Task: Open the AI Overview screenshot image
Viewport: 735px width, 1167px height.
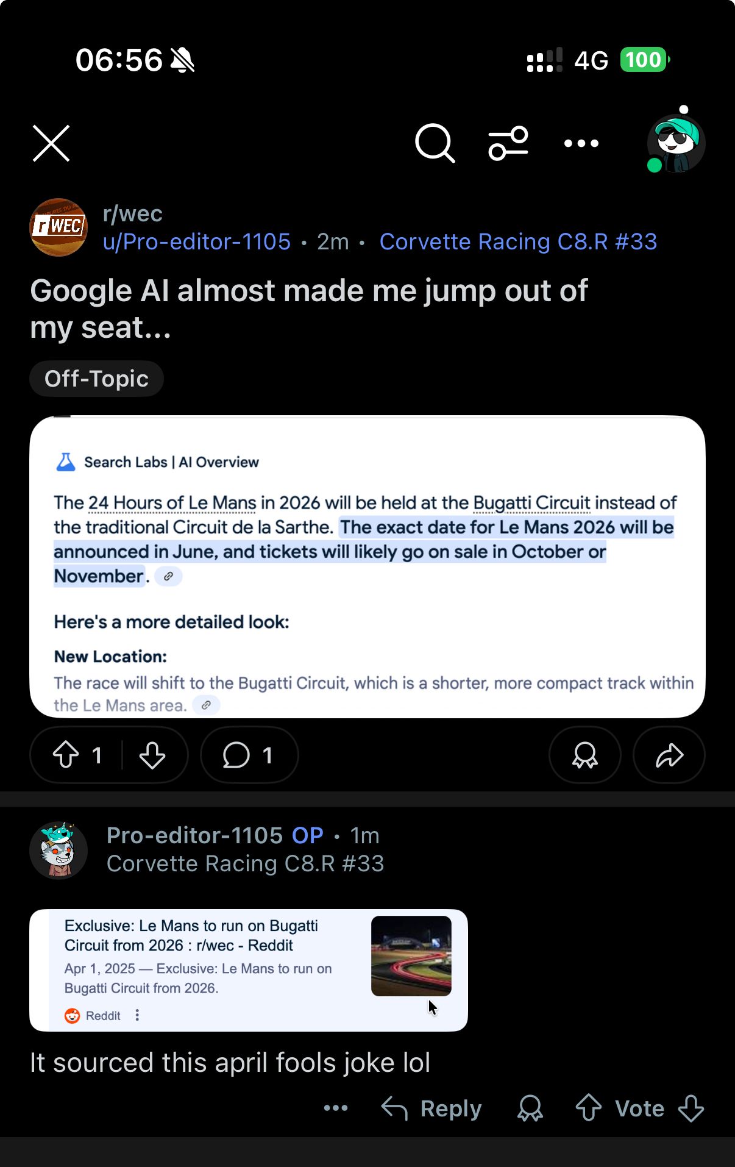Action: [367, 566]
